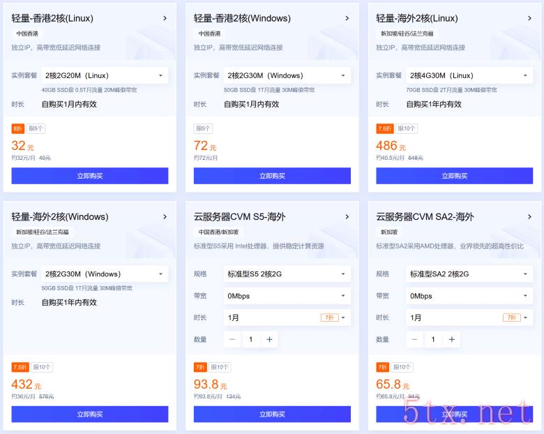
Task: Open the 标准型S5 2核2G spec dropdown
Action: [x=287, y=274]
